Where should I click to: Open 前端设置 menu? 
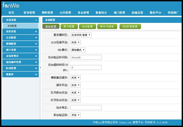tap(137, 13)
